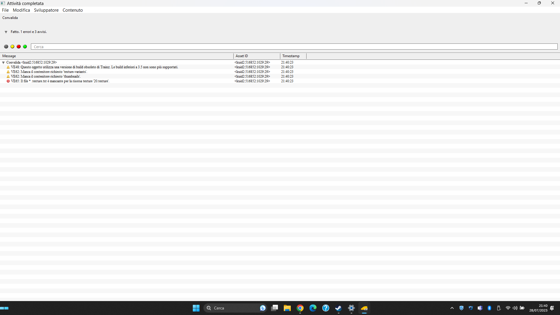Screen dimensions: 560x315
Task: Open Steam from the taskbar
Action: 338,308
